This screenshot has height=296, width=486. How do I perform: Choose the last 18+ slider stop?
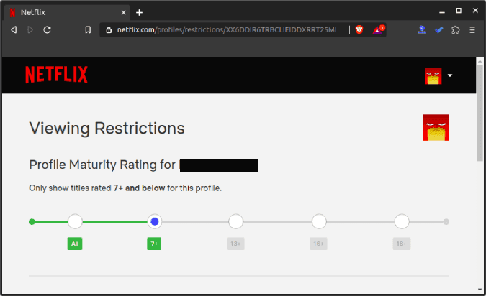click(402, 221)
